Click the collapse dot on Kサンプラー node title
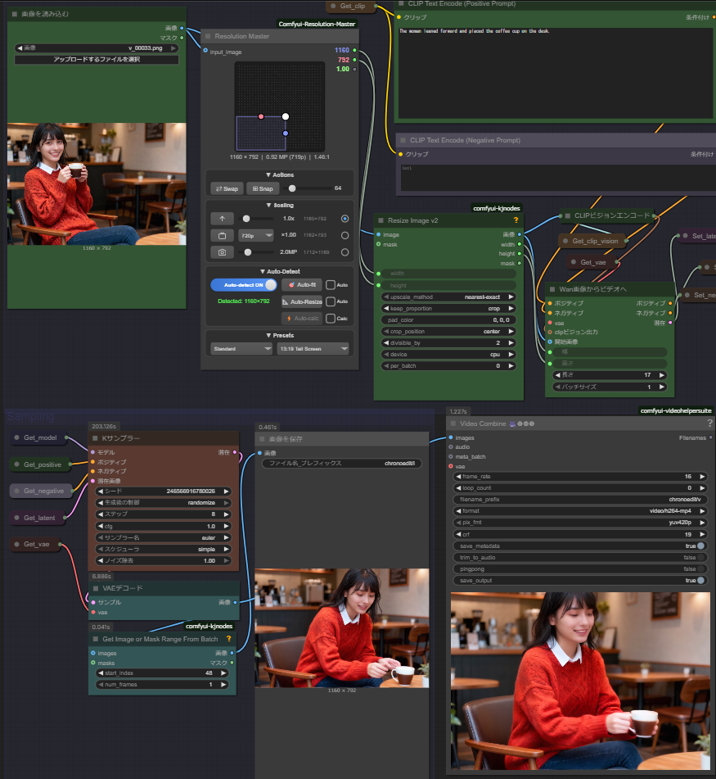This screenshot has width=716, height=779. pyautogui.click(x=95, y=438)
